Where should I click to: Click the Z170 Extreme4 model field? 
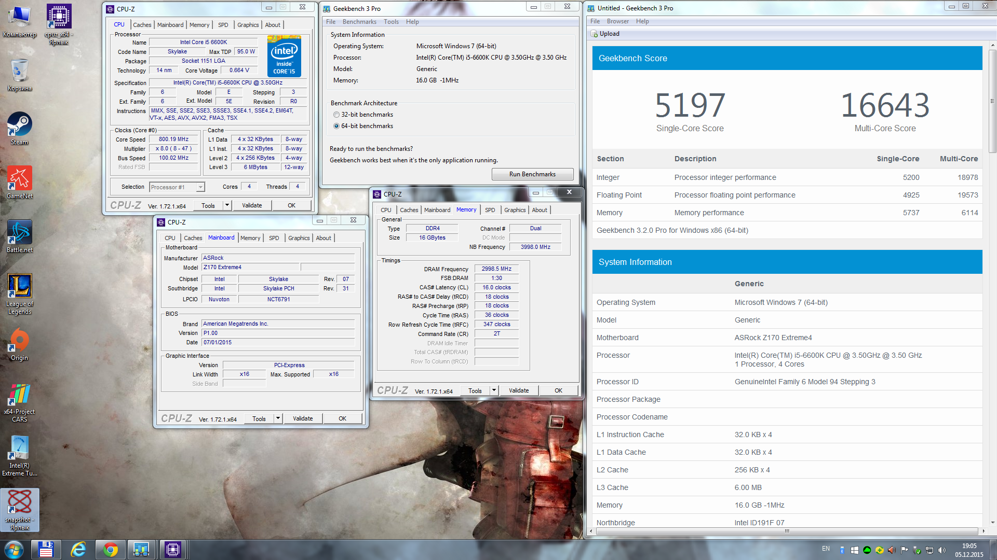coord(250,268)
